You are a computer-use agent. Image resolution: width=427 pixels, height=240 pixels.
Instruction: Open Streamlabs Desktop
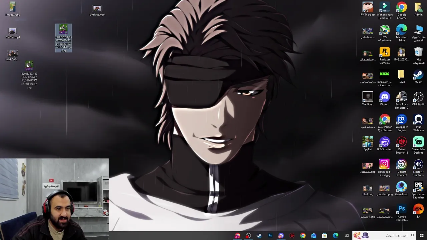418,145
